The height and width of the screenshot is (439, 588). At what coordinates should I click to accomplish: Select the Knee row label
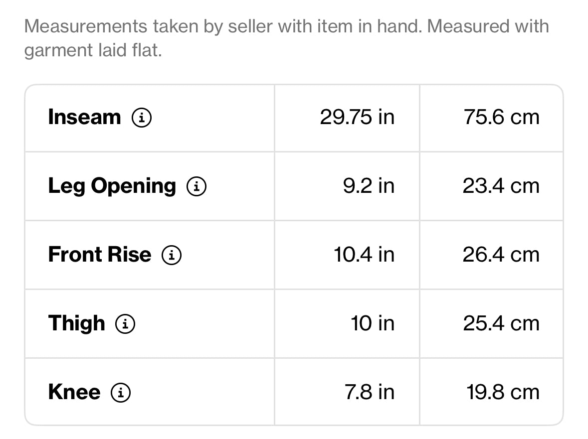coord(74,392)
